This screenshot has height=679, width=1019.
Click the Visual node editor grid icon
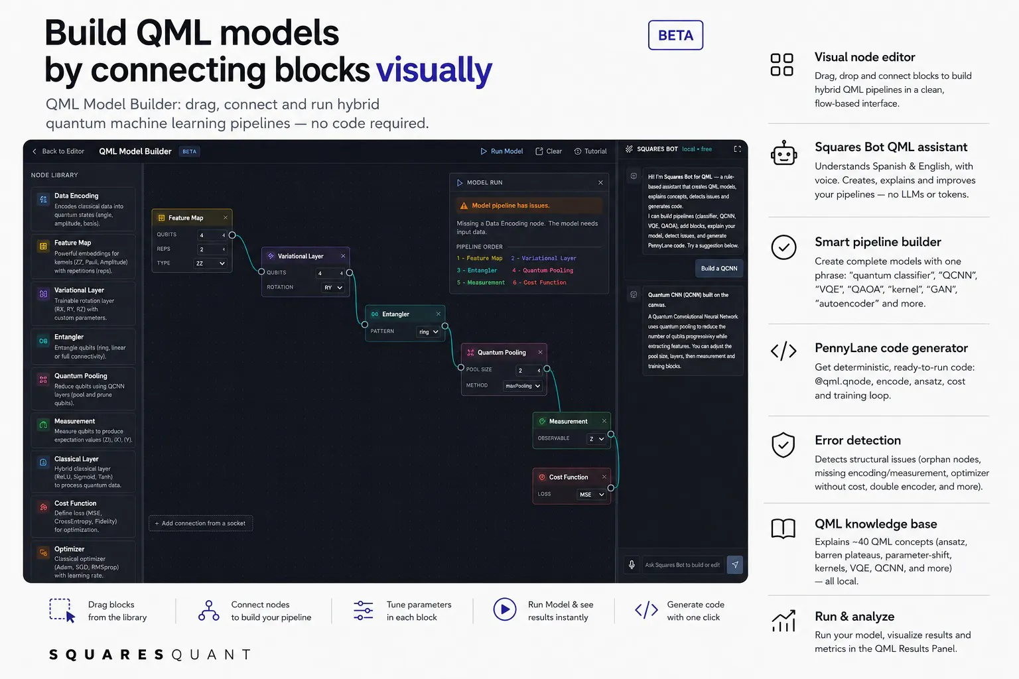pyautogui.click(x=782, y=65)
